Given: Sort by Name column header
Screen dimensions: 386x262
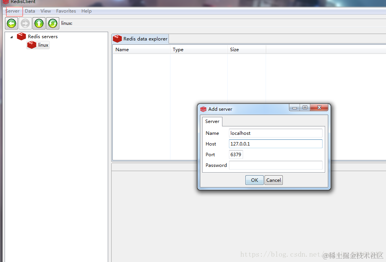Looking at the screenshot, I should click(141, 49).
